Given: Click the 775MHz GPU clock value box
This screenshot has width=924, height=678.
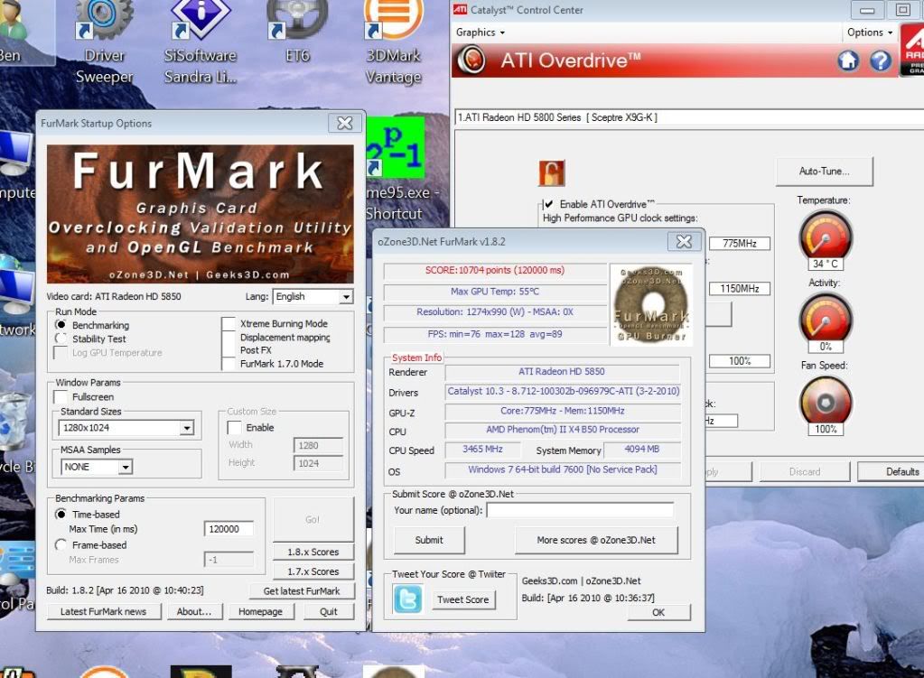Looking at the screenshot, I should point(740,243).
